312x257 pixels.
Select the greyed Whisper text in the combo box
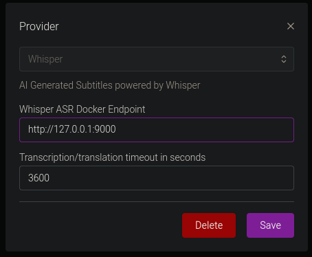[45, 59]
